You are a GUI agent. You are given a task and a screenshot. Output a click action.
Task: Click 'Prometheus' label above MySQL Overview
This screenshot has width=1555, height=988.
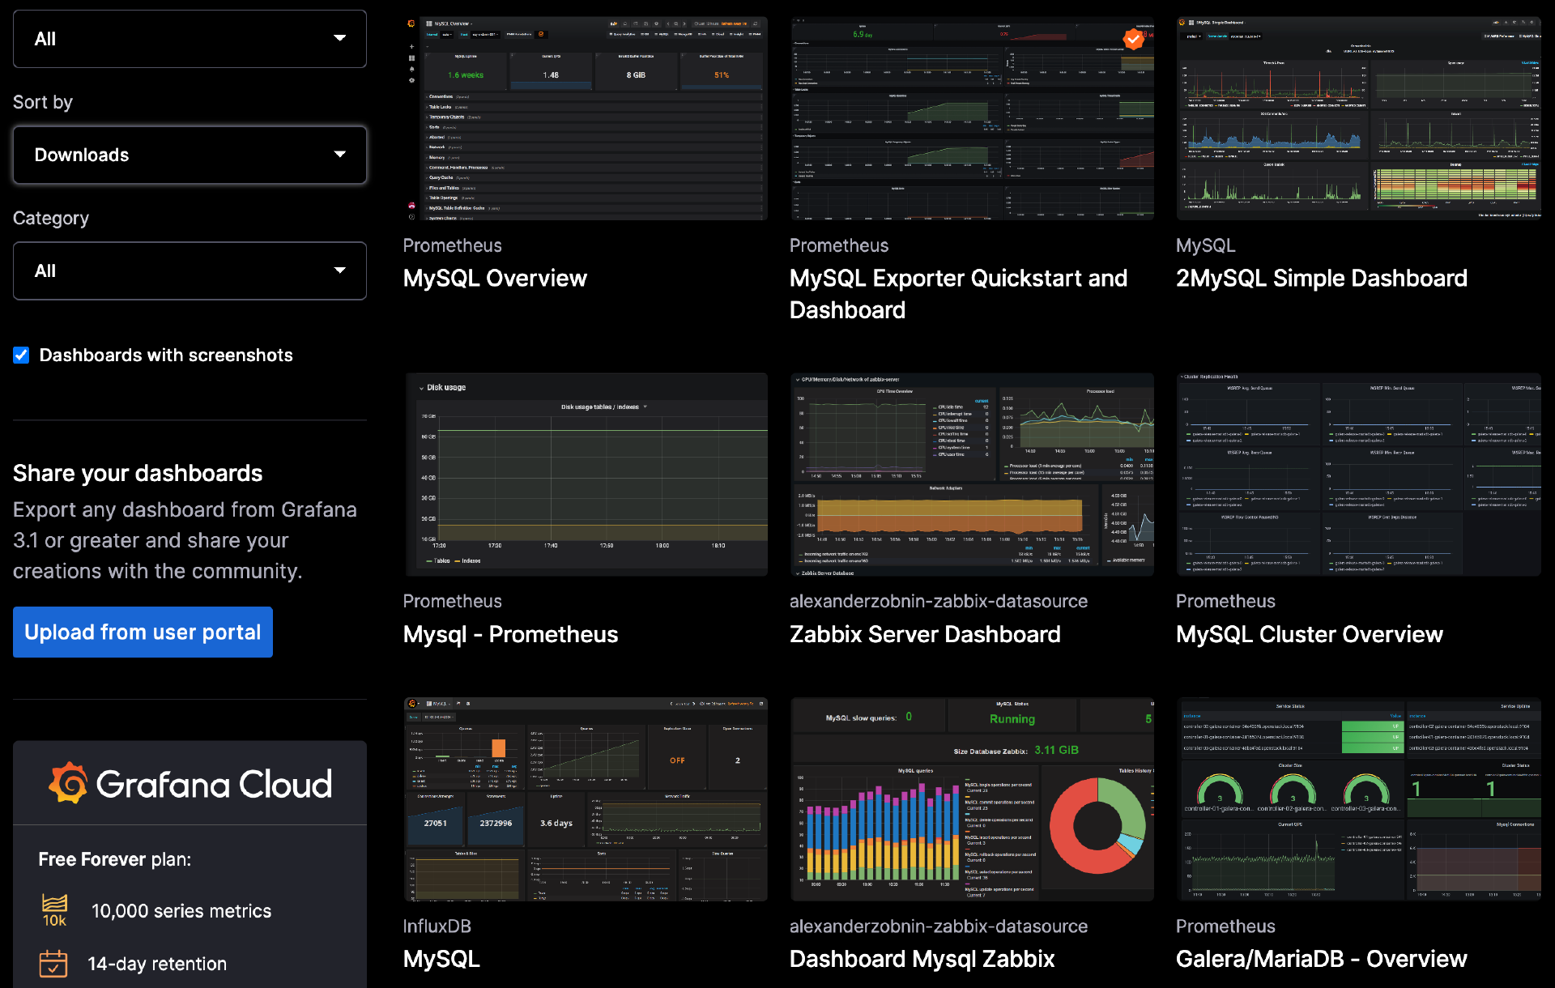[452, 245]
